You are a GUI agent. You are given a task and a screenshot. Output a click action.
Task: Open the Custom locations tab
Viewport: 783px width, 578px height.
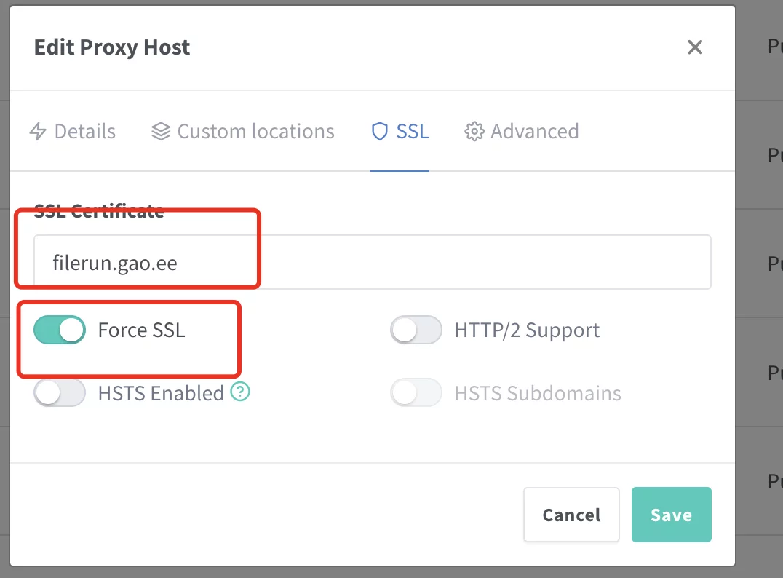pyautogui.click(x=255, y=132)
